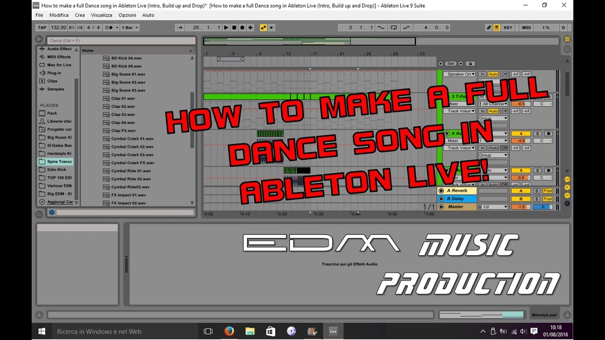Toggle the Punch-Out switch icon
This screenshot has width=605, height=340.
tap(406, 27)
